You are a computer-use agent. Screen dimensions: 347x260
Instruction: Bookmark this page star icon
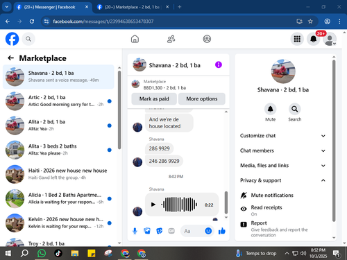click(310, 21)
